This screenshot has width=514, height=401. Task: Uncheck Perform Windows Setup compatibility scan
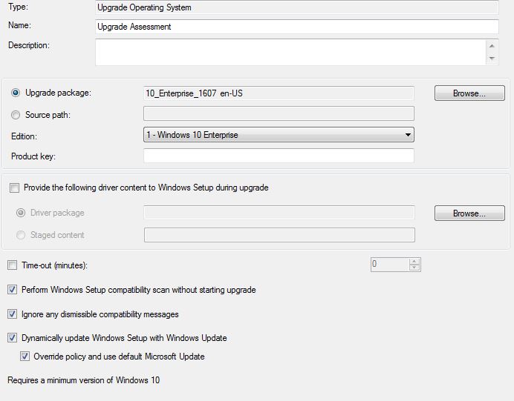[x=12, y=290]
